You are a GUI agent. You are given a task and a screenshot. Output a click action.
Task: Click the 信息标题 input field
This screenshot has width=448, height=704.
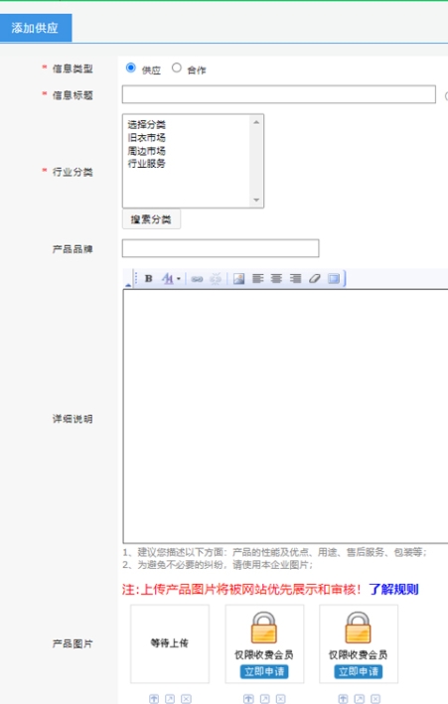pos(278,94)
